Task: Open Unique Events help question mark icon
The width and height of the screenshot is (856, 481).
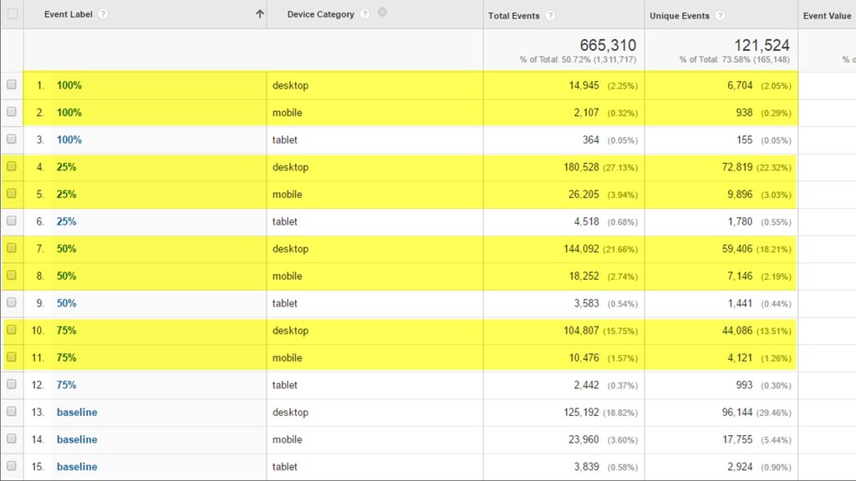Action: tap(720, 15)
